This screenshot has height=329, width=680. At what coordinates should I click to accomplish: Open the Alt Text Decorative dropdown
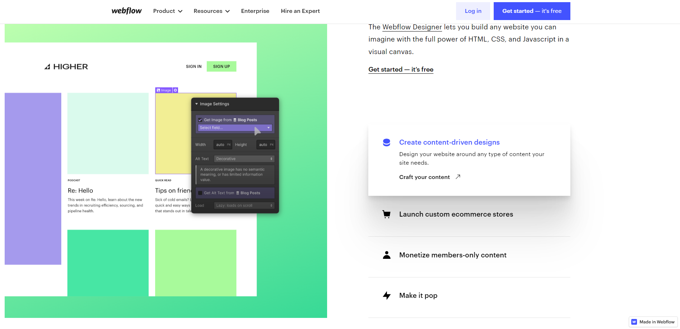tap(244, 159)
